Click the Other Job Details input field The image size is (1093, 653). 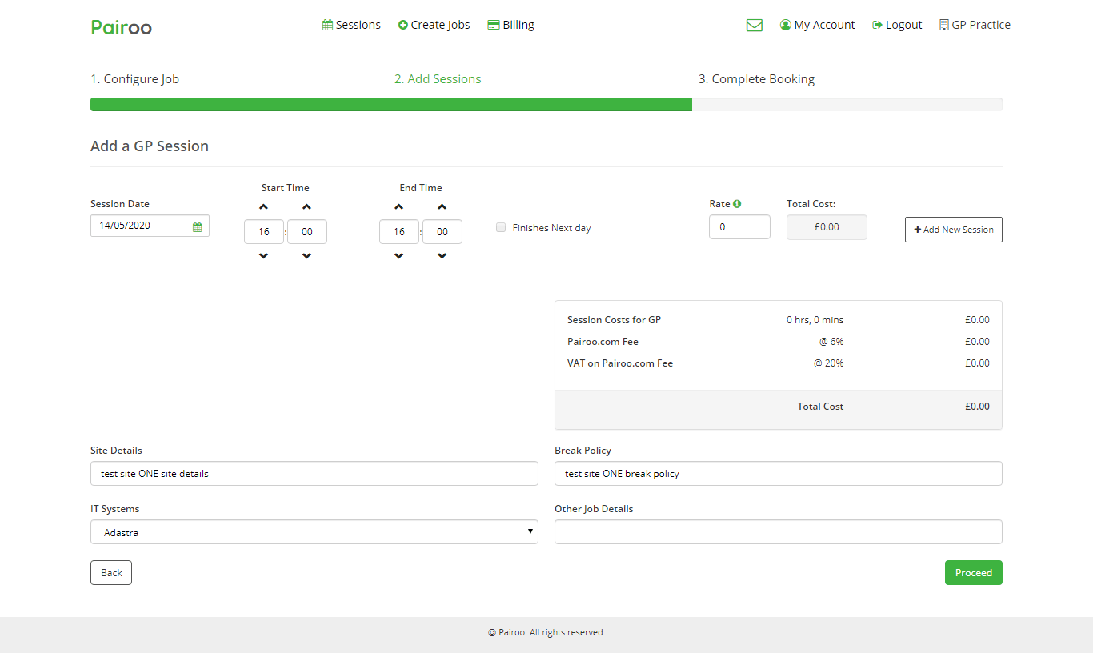778,532
